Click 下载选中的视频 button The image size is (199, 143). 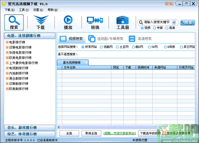point(150,133)
